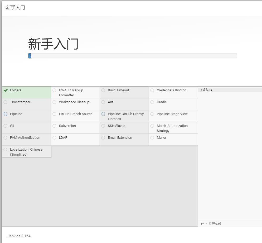Click the spinner icon beside Pipeline: GitHub Groovy Libraries
262x243 pixels.
(103, 114)
